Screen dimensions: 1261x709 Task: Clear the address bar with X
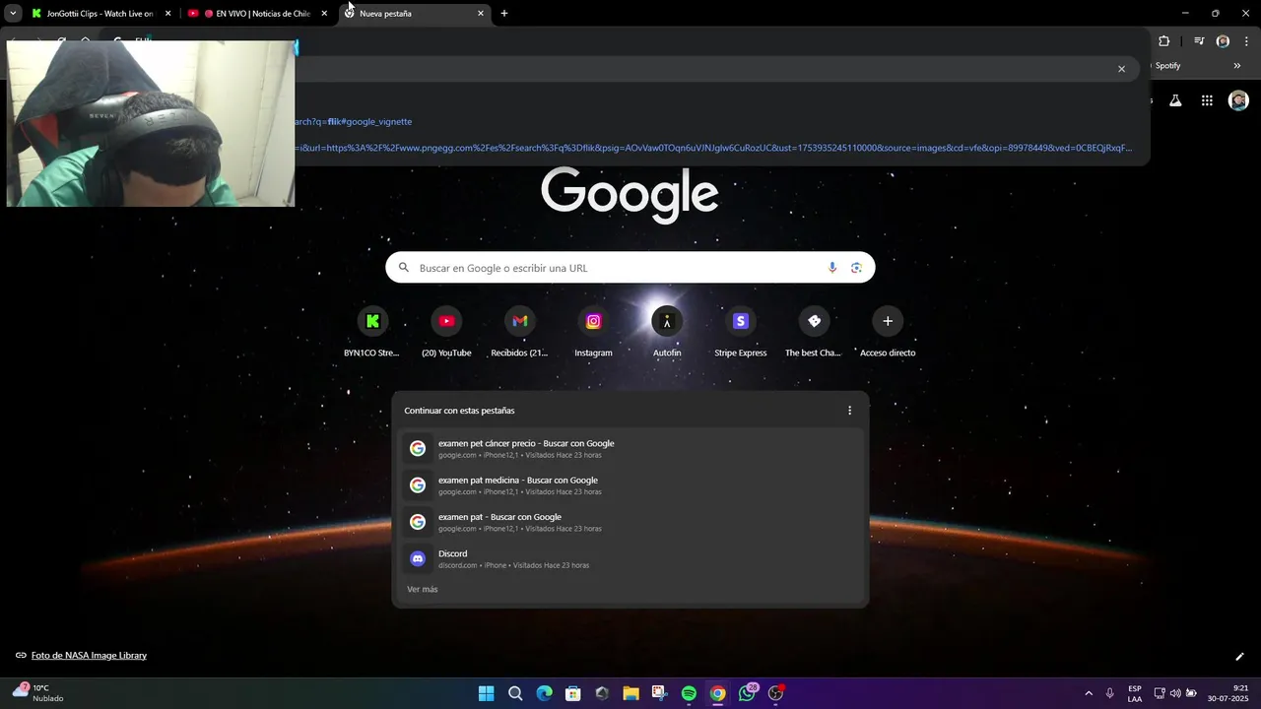click(1121, 69)
